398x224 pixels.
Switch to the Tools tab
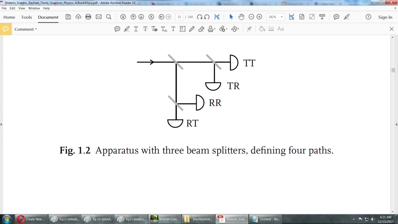(27, 17)
